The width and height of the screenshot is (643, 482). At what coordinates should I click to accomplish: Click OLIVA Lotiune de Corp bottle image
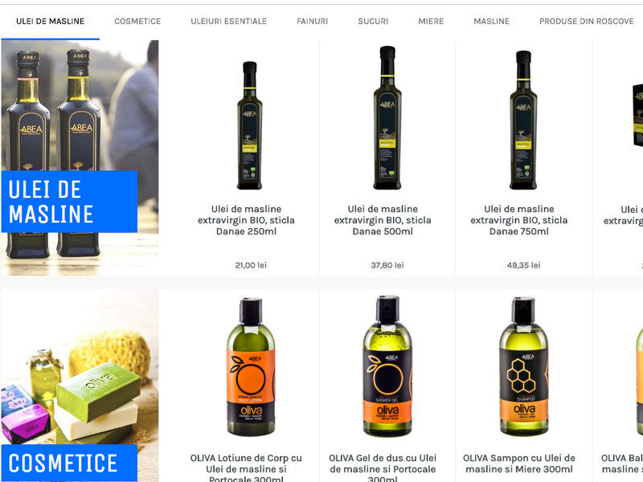pos(251,367)
